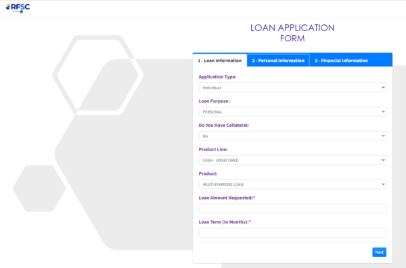Click the Loan Amount Requested label
The image size is (406, 268).
pyautogui.click(x=227, y=198)
